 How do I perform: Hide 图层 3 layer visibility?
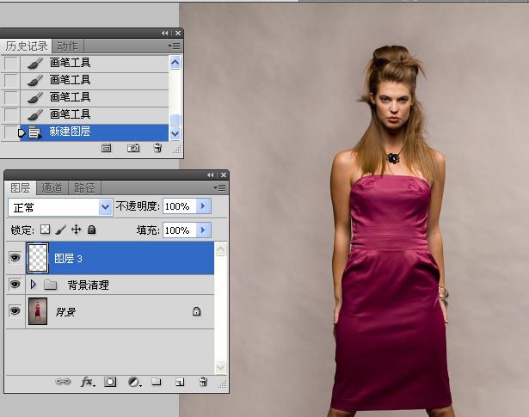click(15, 258)
